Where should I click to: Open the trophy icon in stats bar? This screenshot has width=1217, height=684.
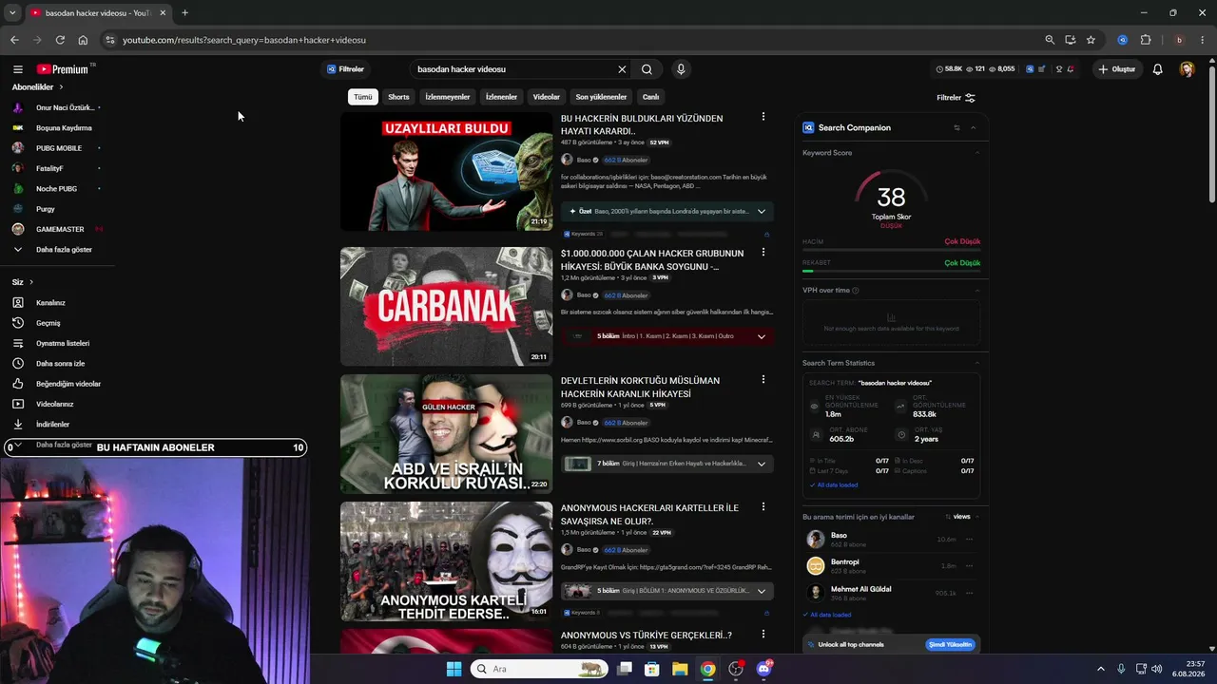1058,69
